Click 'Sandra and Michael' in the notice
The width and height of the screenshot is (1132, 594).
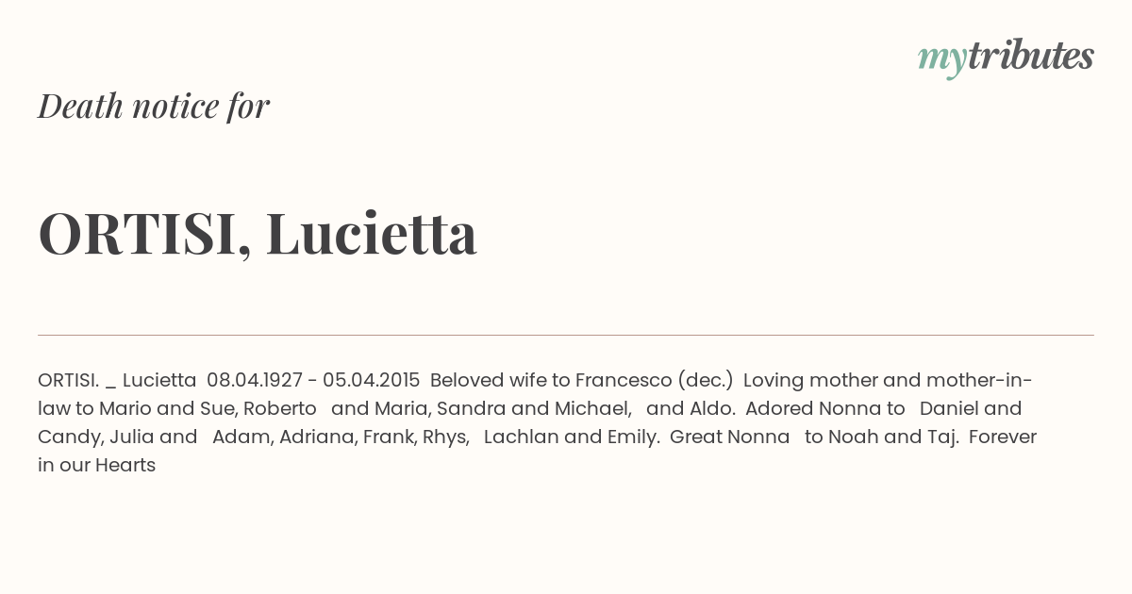click(533, 408)
